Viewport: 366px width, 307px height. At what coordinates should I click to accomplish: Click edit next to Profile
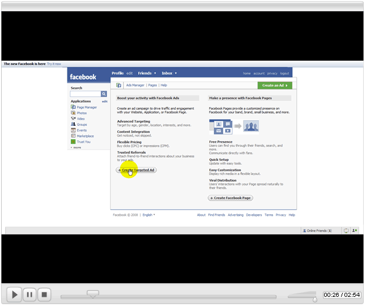130,74
